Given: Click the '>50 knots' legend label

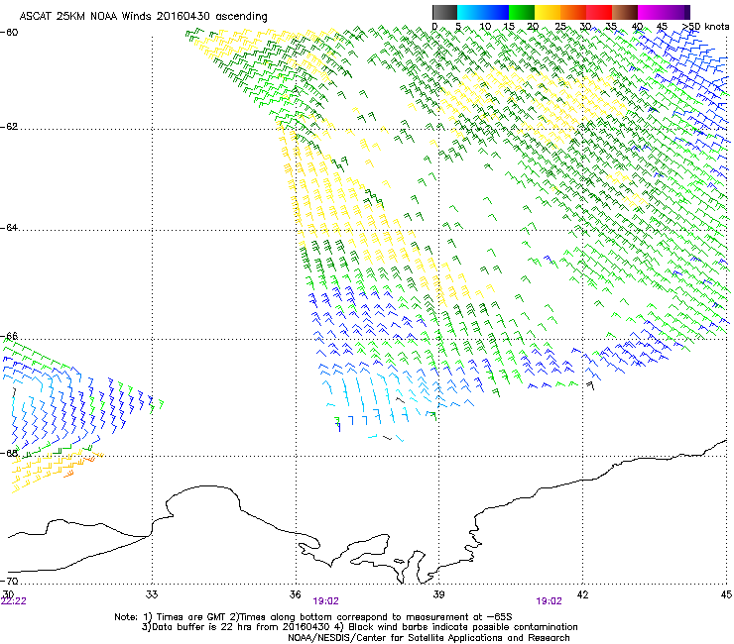Looking at the screenshot, I should pos(705,27).
